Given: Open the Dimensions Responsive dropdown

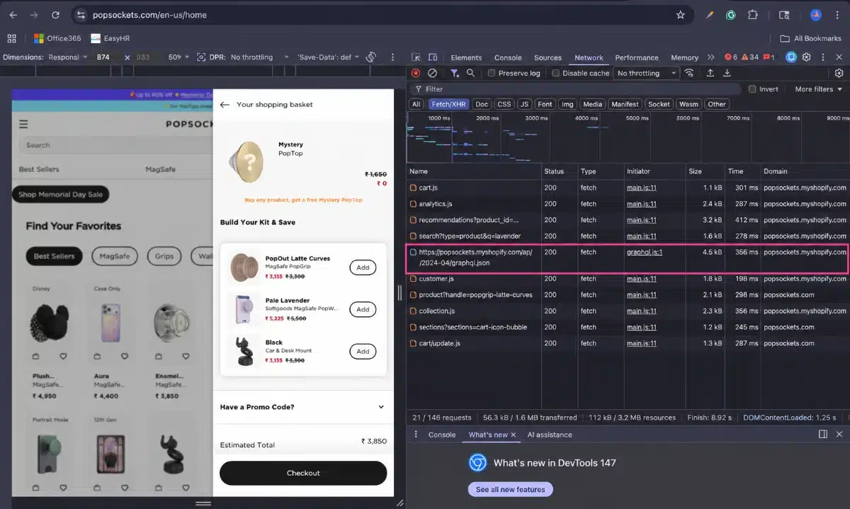Looking at the screenshot, I should (68, 57).
